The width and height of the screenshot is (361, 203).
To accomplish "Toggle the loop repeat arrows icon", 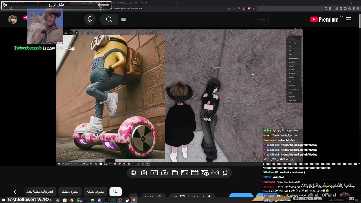I will click(225, 173).
